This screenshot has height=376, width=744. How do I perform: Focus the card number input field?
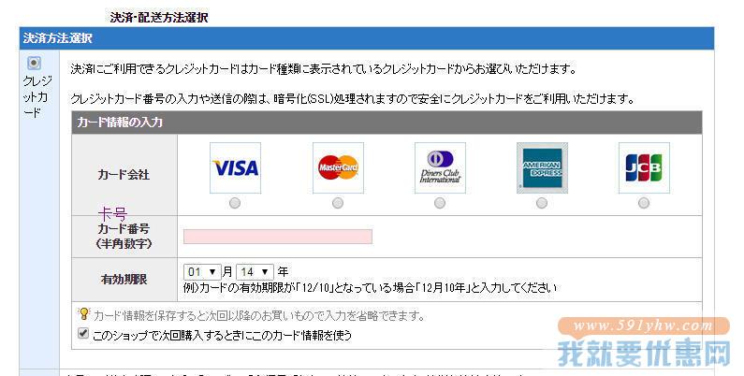[278, 237]
